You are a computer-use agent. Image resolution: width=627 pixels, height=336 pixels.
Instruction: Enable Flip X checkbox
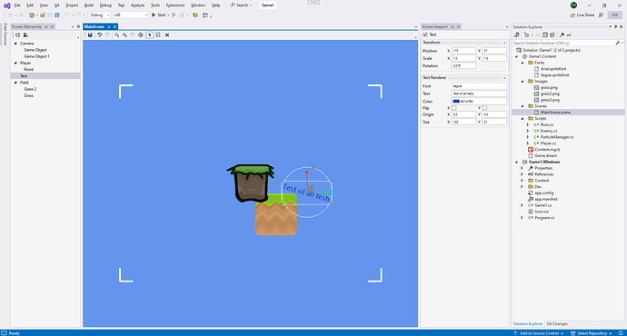point(453,108)
